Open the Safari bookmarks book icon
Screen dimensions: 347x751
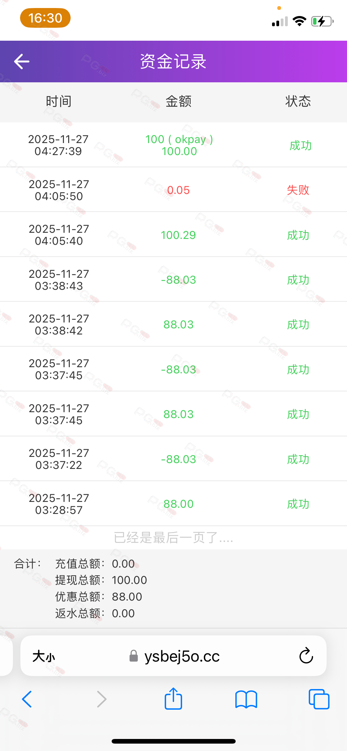coord(246,699)
